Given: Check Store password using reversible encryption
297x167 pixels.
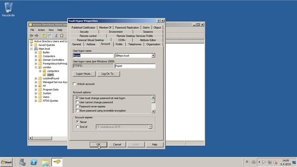Looking at the screenshot, I should point(77,110).
